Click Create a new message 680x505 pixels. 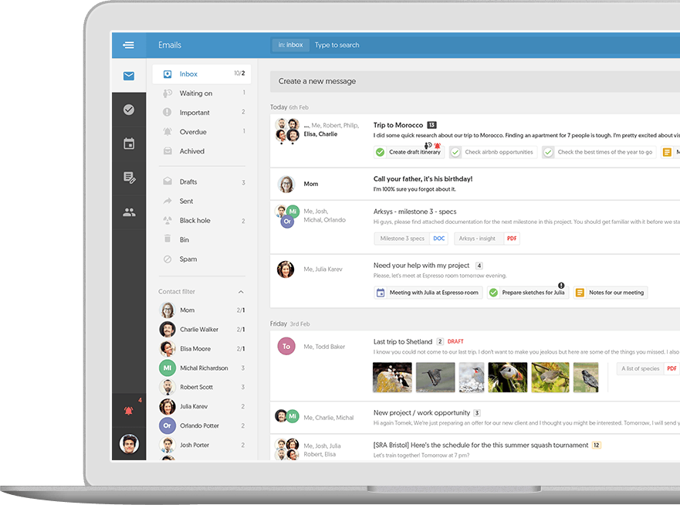pos(317,81)
